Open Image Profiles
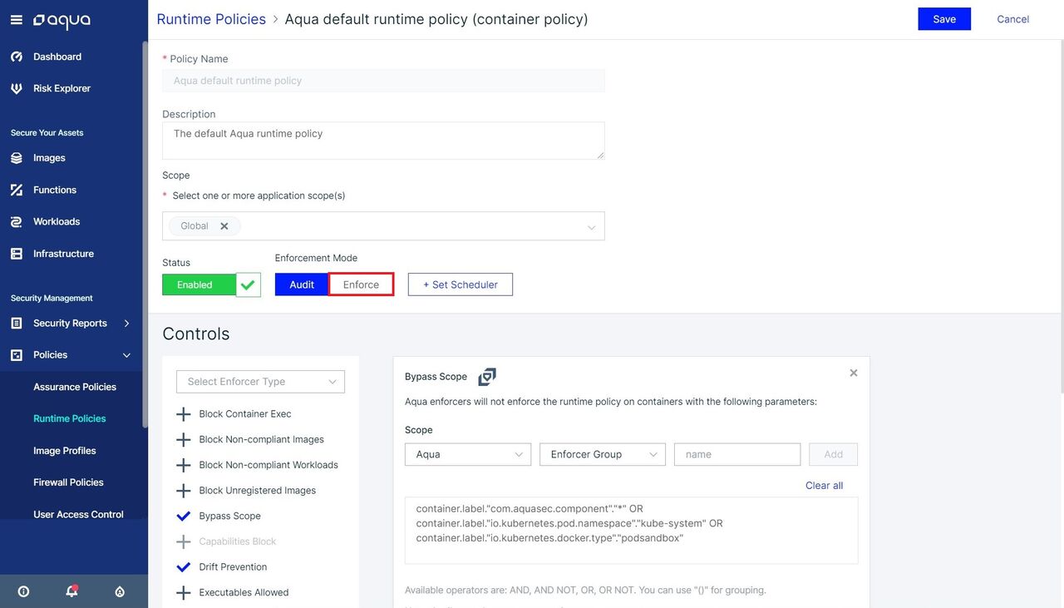Screen dimensions: 1064x608 point(65,451)
